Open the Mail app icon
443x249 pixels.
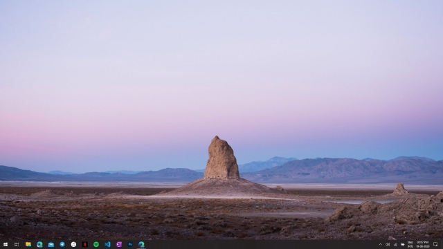[x=51, y=244]
